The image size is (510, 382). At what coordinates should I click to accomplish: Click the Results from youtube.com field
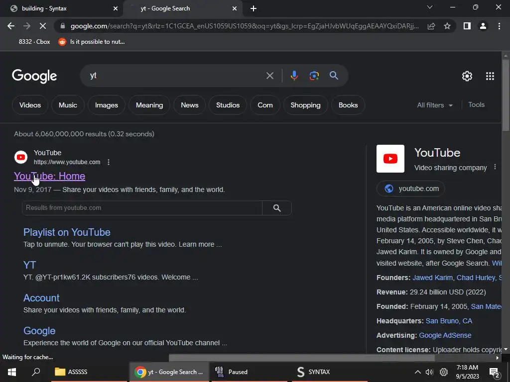point(142,208)
